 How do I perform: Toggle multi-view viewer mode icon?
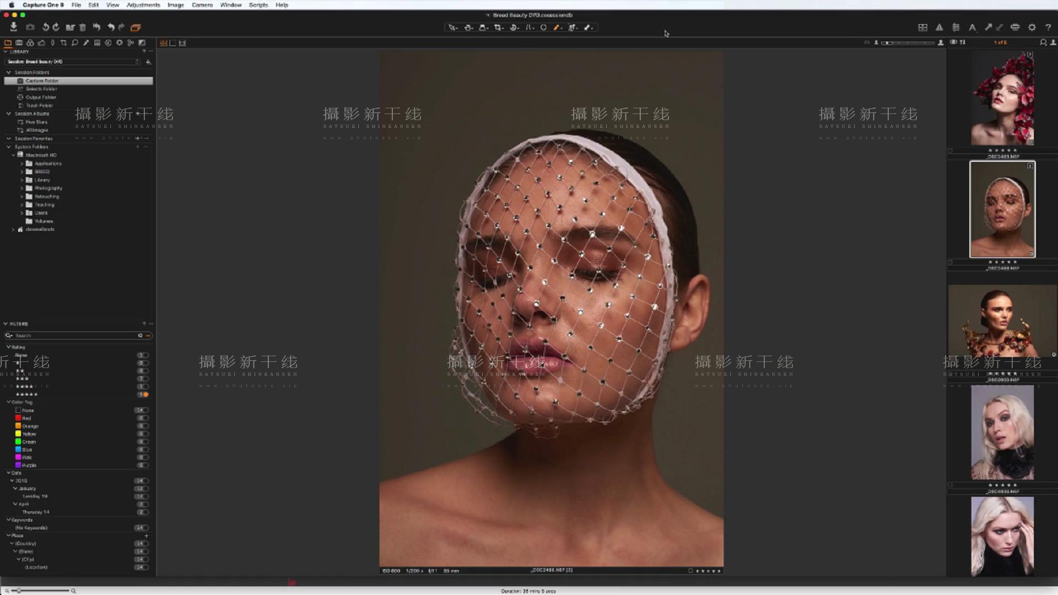[x=164, y=43]
